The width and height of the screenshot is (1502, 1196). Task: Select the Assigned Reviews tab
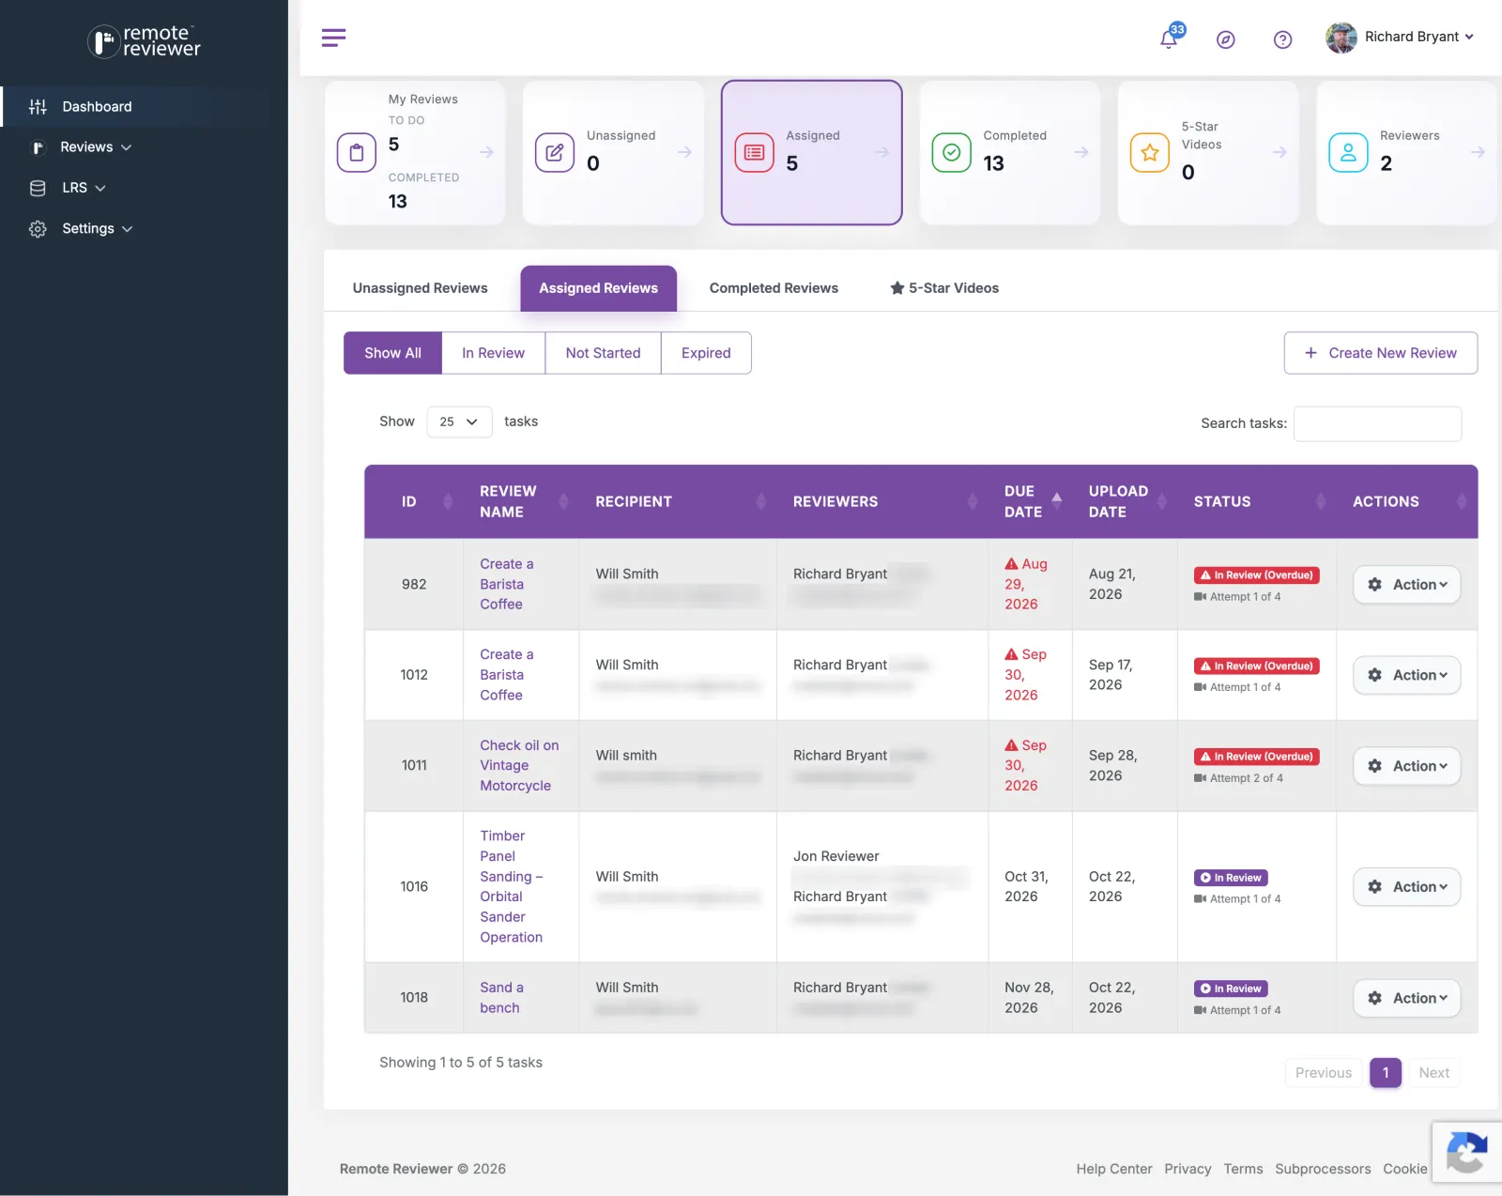(x=598, y=288)
